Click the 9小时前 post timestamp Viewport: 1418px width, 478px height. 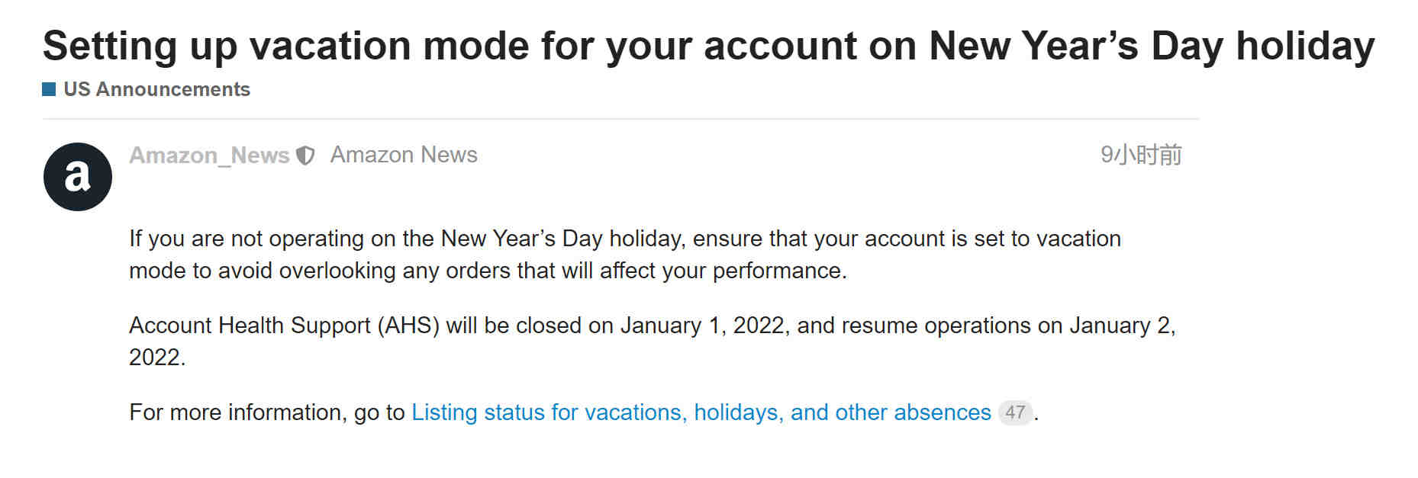click(1141, 155)
